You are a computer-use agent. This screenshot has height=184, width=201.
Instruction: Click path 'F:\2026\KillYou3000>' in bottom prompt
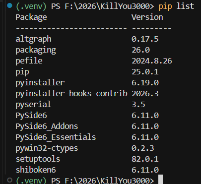[109, 181]
